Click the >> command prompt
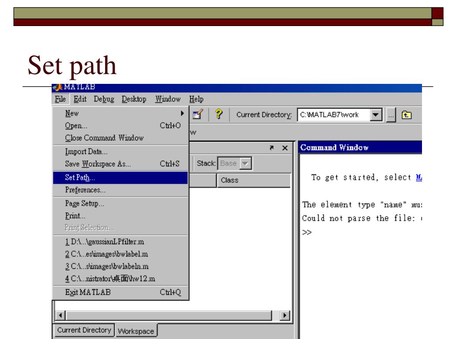The image size is (452, 339). (x=307, y=232)
